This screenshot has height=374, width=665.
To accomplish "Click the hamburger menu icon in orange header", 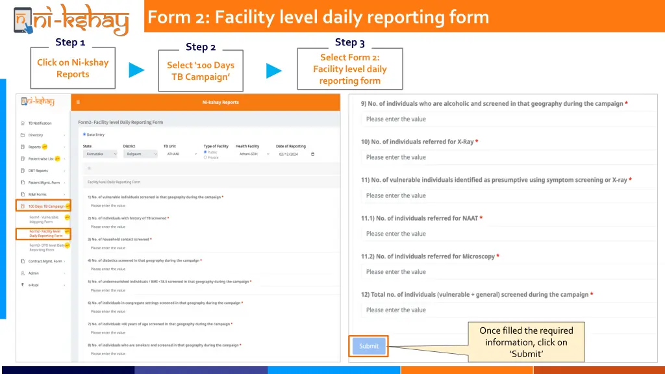I will click(78, 102).
